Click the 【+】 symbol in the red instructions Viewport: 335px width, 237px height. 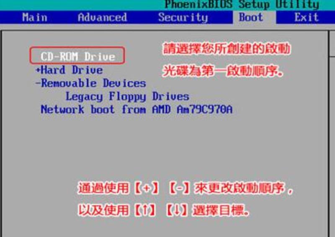146,188
